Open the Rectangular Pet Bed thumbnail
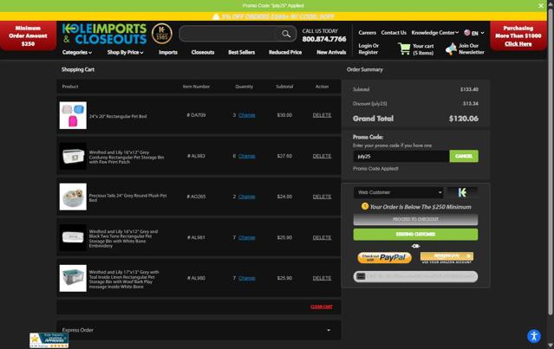554x349 pixels. coord(73,115)
